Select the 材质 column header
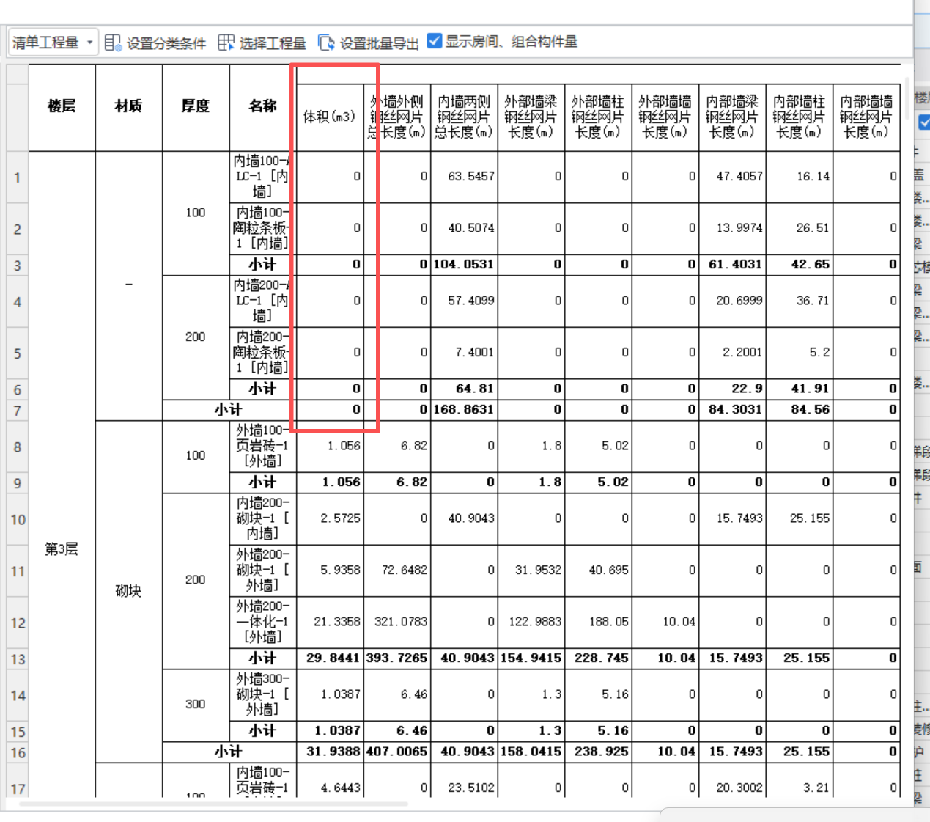This screenshot has width=930, height=822. pos(128,107)
